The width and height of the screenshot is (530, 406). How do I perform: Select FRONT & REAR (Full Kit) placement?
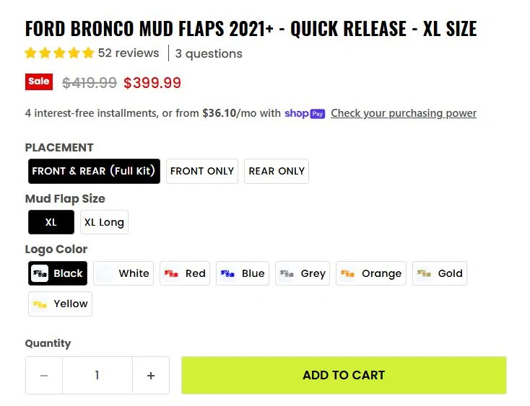click(x=94, y=171)
